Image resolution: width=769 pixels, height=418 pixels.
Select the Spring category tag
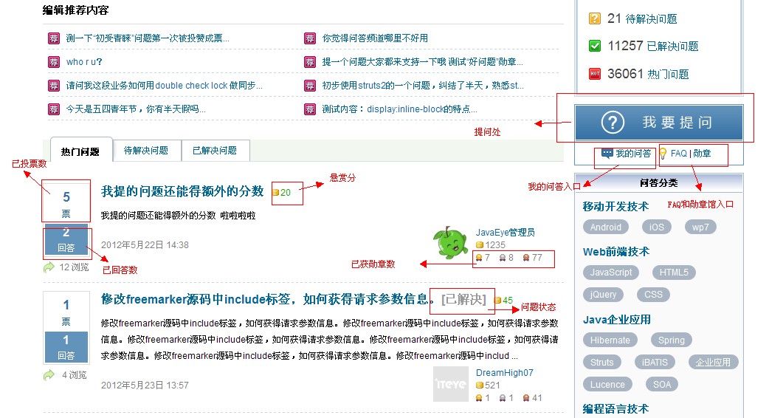(x=672, y=340)
